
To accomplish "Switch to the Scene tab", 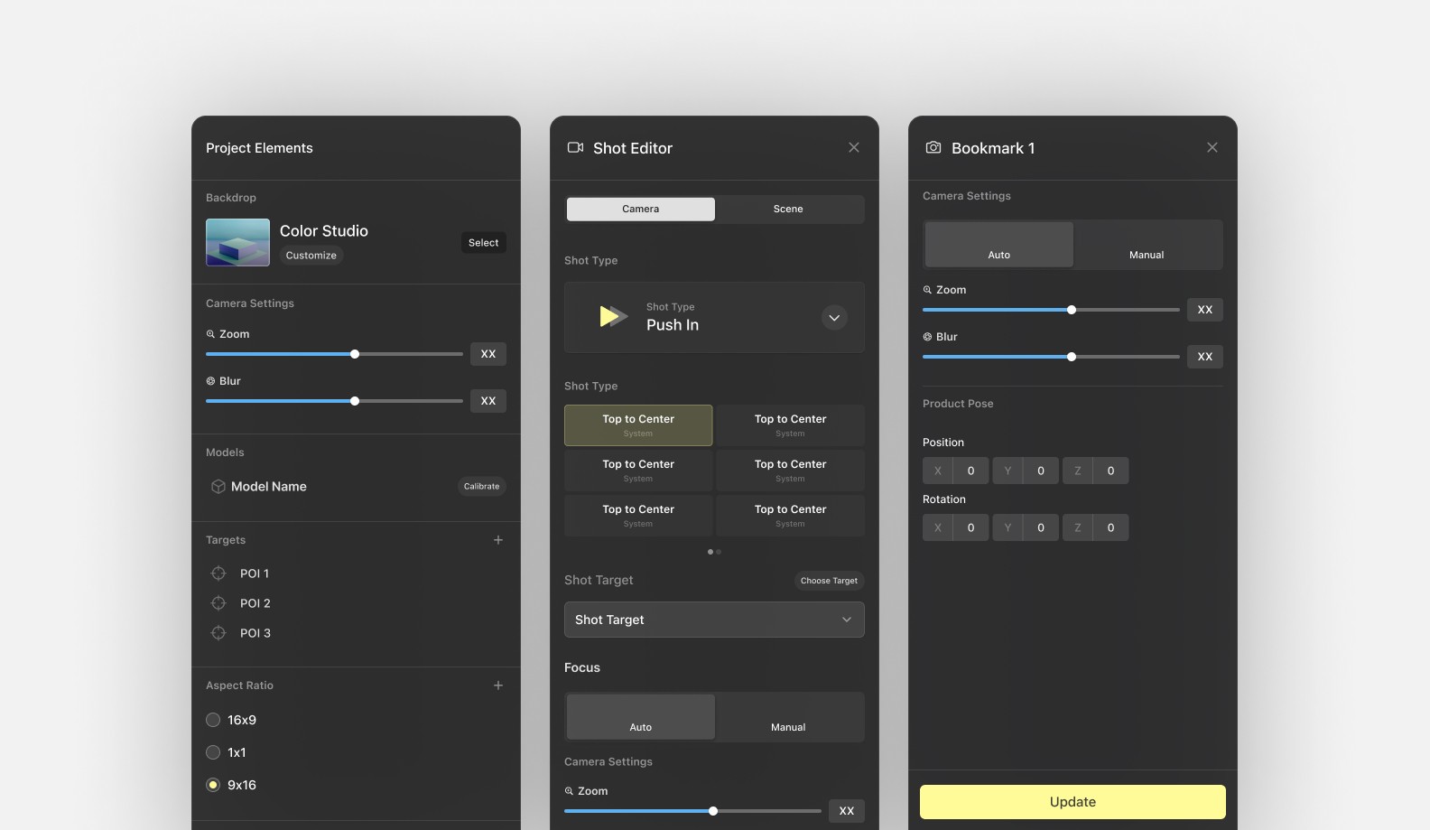I will (788, 209).
